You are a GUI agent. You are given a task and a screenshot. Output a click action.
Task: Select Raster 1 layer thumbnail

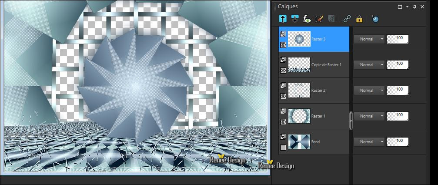pyautogui.click(x=299, y=116)
